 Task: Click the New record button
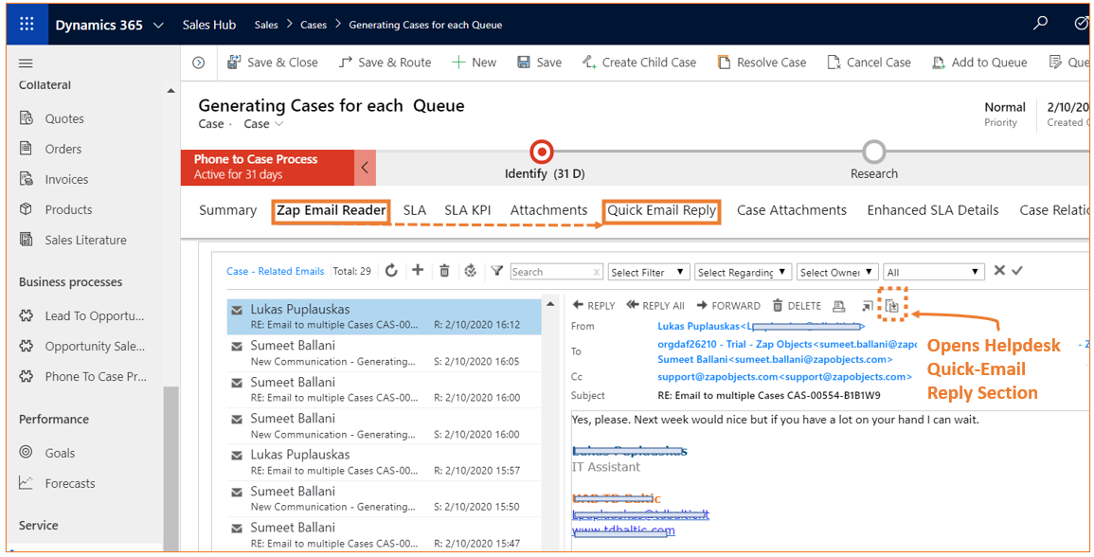[474, 63]
